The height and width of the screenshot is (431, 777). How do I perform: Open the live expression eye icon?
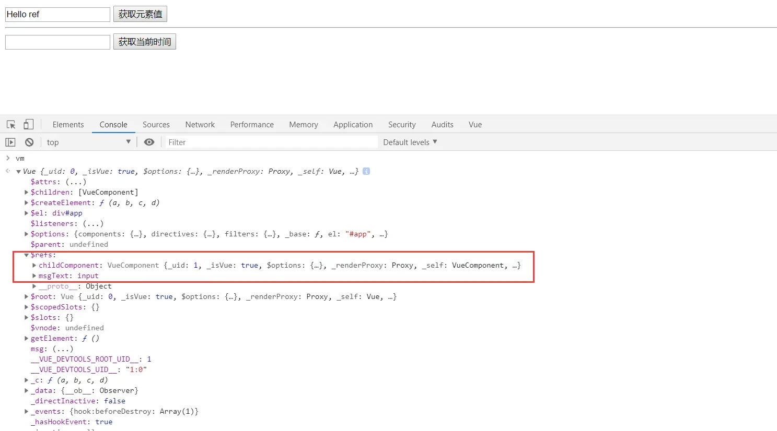pyautogui.click(x=149, y=142)
